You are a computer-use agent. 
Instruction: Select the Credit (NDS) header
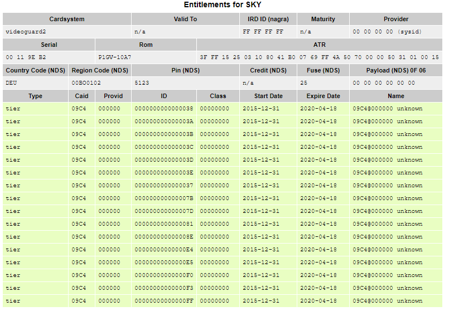(268, 70)
